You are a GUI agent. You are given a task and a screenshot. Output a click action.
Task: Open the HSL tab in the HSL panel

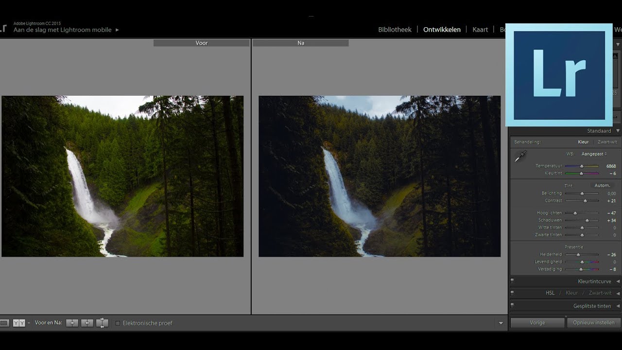tap(550, 293)
